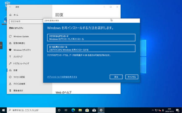
Task: Click the 更新とセキュリティ heading
Action: click(16, 28)
